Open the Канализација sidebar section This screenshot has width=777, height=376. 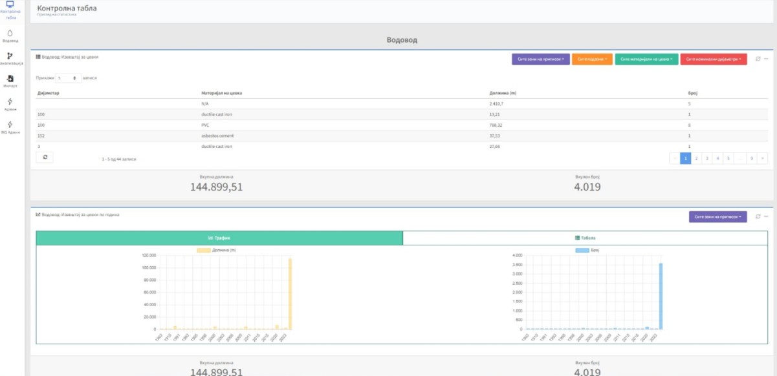(10, 59)
